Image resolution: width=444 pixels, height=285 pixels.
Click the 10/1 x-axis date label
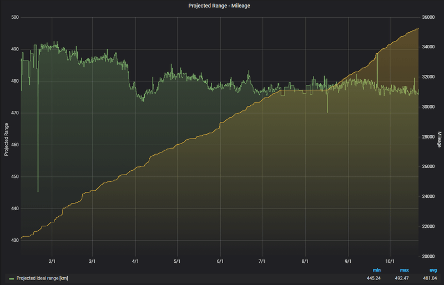pyautogui.click(x=390, y=261)
